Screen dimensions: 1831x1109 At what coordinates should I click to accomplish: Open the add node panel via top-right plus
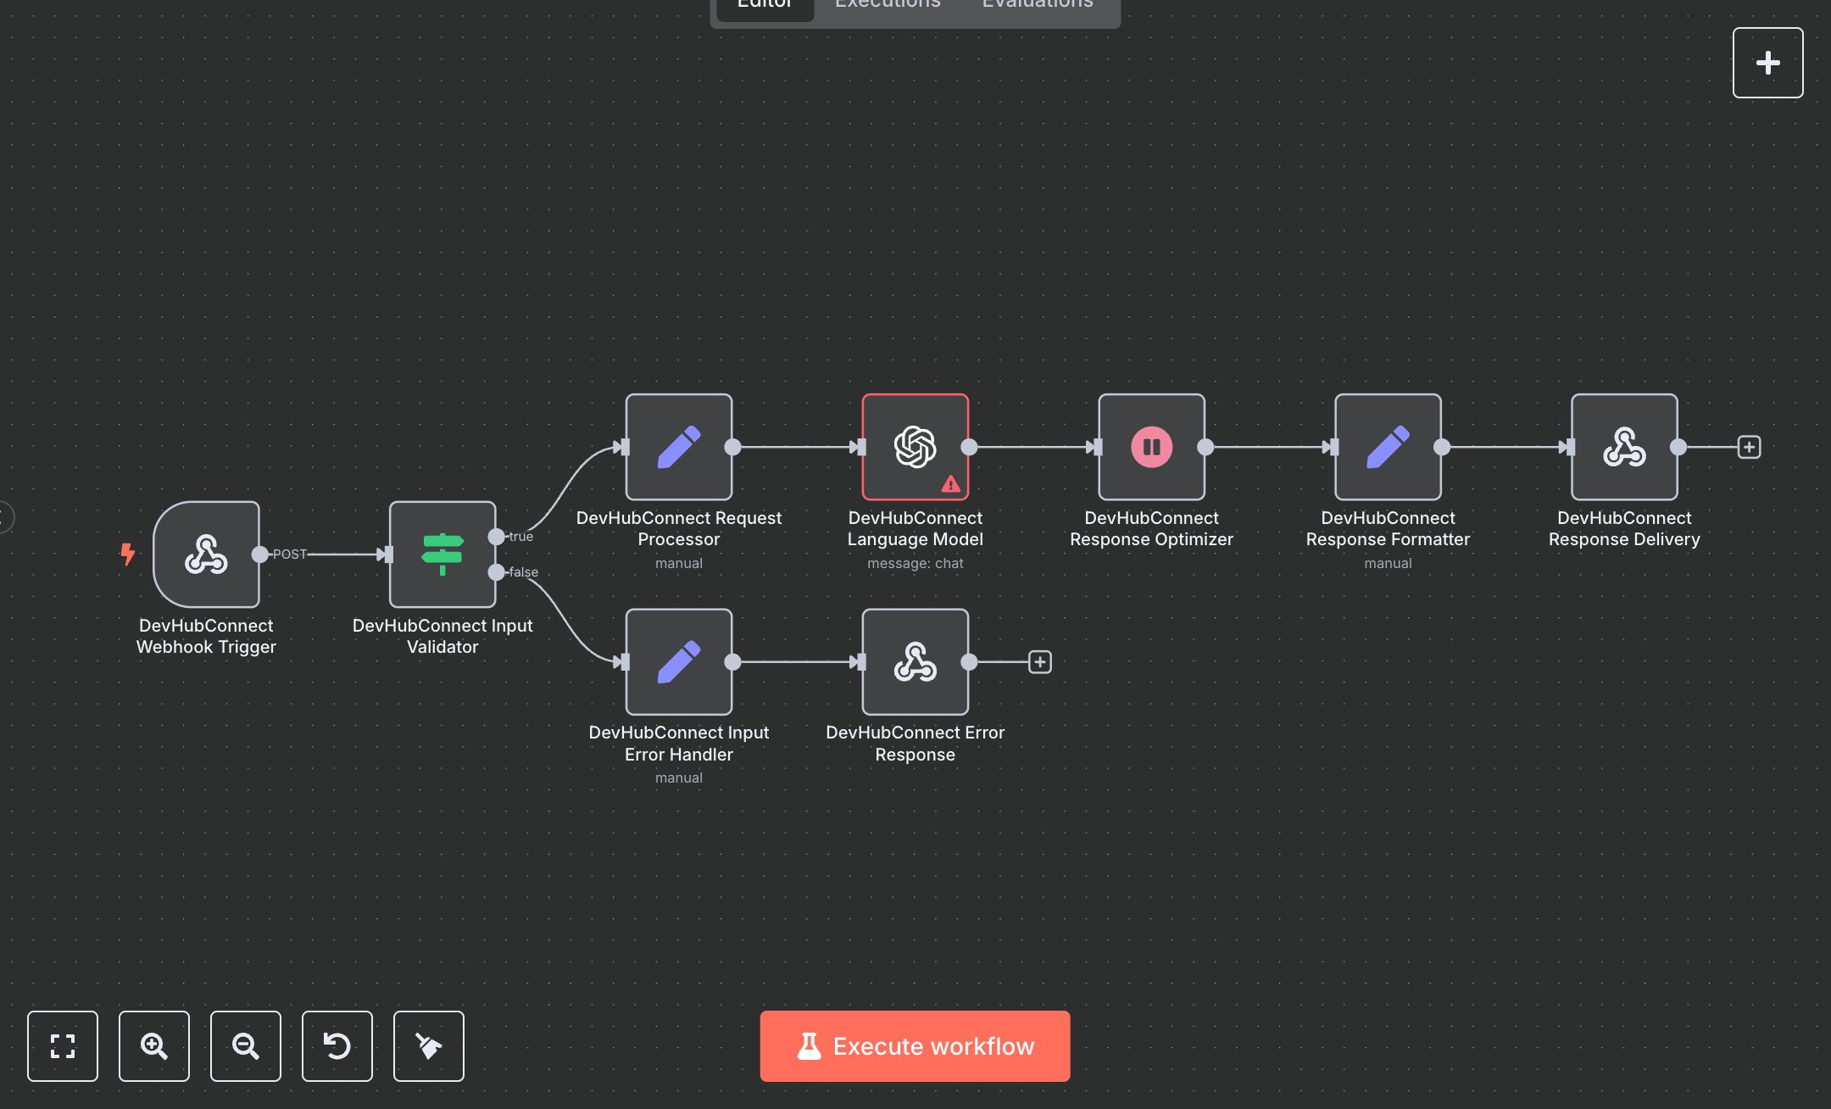[x=1767, y=62]
